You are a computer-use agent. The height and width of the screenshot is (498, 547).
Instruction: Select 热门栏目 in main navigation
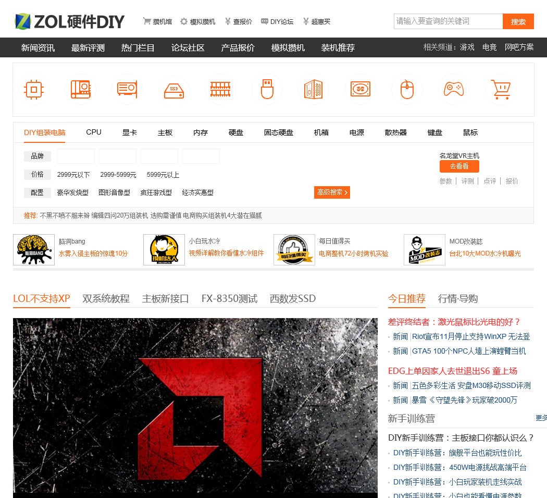138,47
